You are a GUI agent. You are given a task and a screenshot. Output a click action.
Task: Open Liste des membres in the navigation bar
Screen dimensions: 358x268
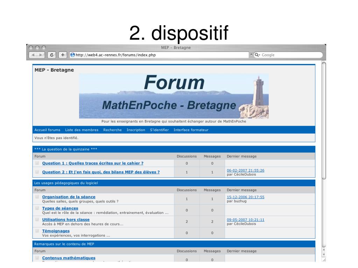(82, 130)
